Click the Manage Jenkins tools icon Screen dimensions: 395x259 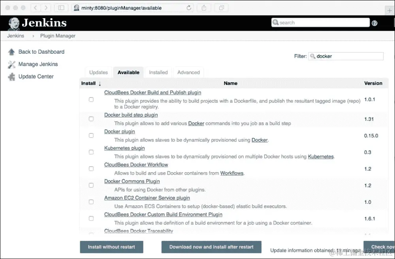tap(11, 64)
